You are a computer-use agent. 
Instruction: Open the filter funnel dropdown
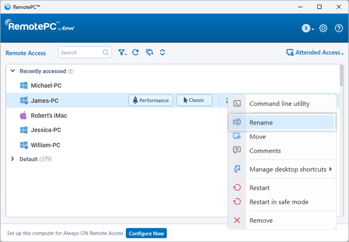tap(123, 52)
